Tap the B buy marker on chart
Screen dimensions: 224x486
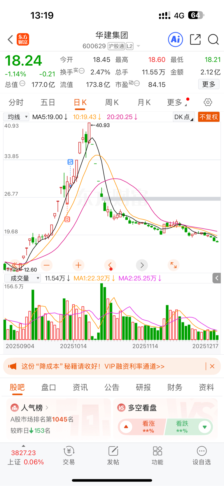67,219
